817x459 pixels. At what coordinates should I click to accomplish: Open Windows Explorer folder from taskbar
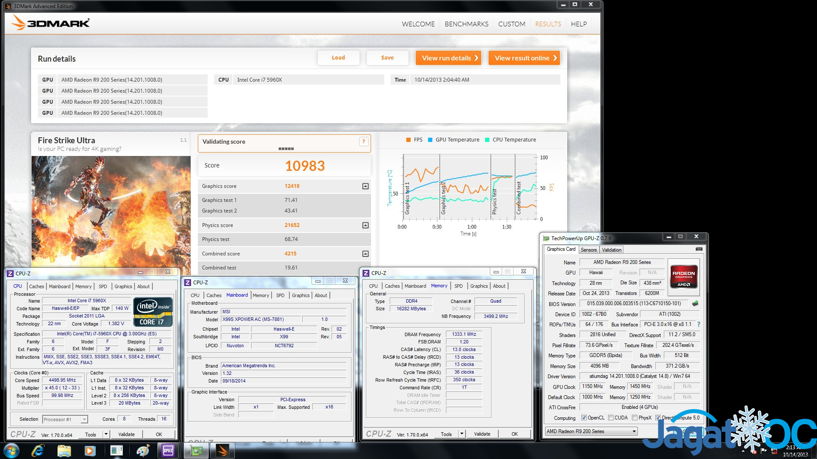tap(64, 450)
